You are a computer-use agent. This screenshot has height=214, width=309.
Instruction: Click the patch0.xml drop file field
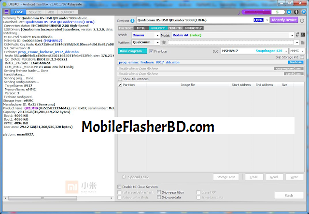tap(211, 74)
